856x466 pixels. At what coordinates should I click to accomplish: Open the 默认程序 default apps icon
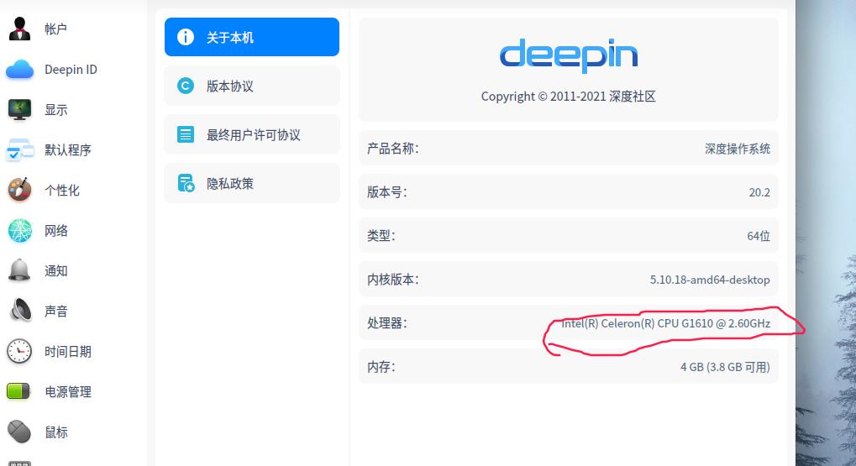tap(19, 150)
